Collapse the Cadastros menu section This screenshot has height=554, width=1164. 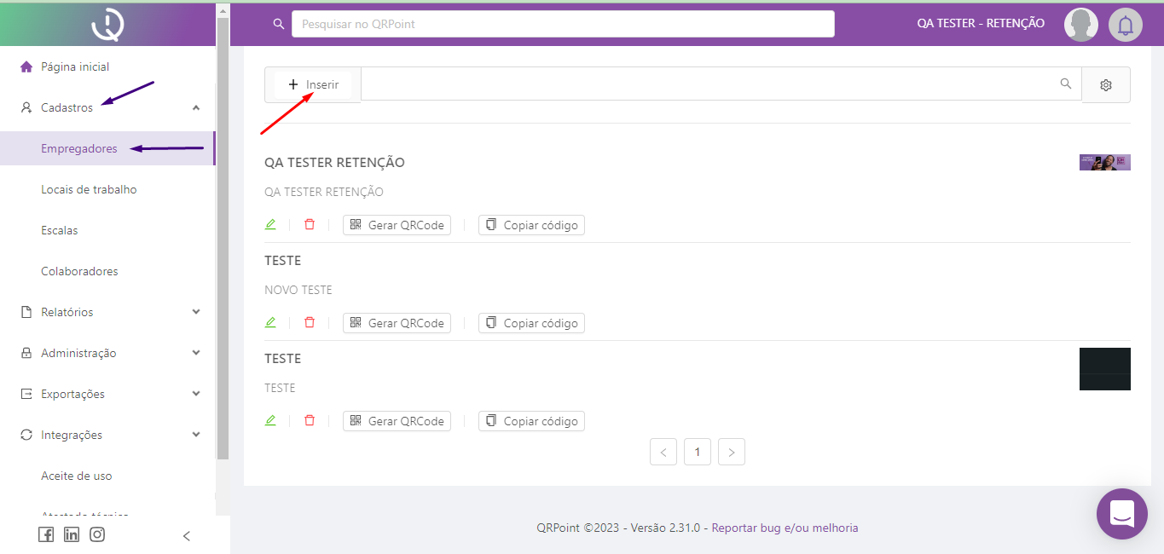195,108
